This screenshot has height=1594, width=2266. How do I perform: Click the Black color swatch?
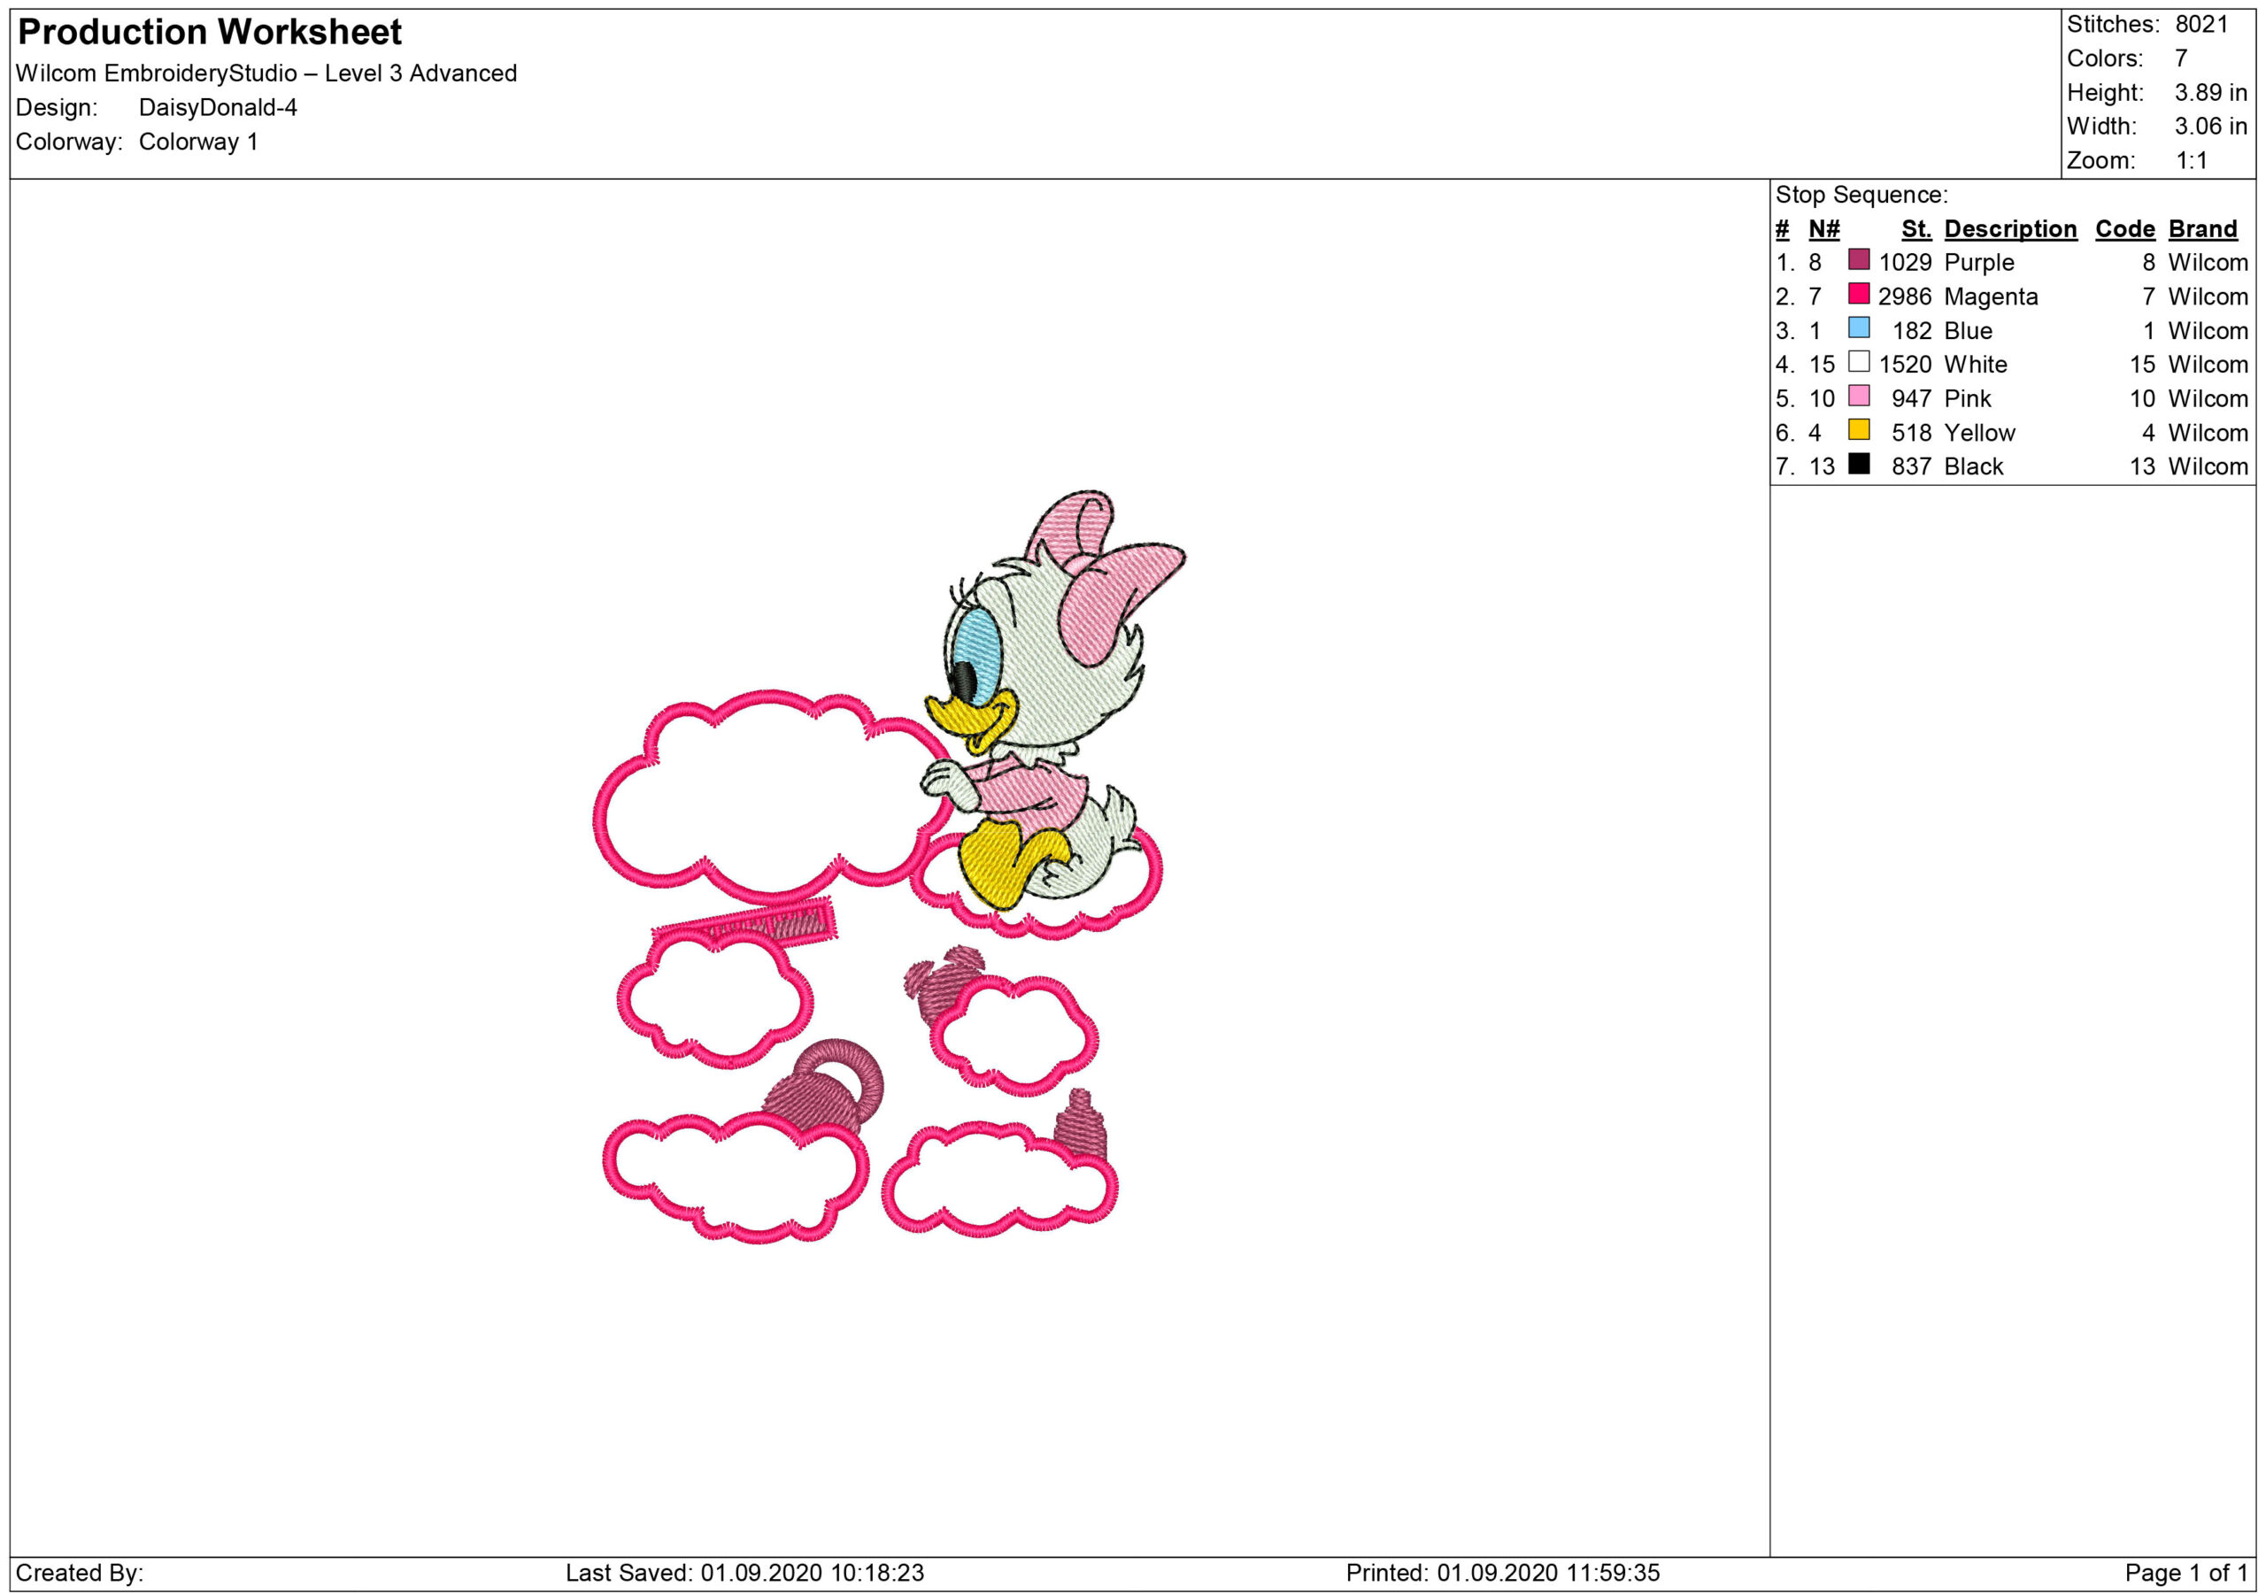pyautogui.click(x=1859, y=464)
